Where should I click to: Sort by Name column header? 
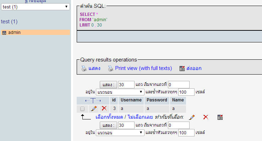(x=178, y=100)
